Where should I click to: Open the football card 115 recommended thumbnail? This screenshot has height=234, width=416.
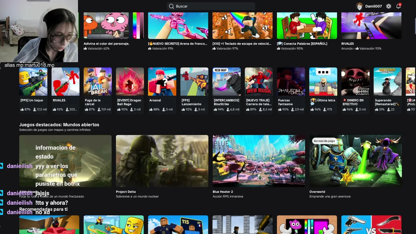178,225
